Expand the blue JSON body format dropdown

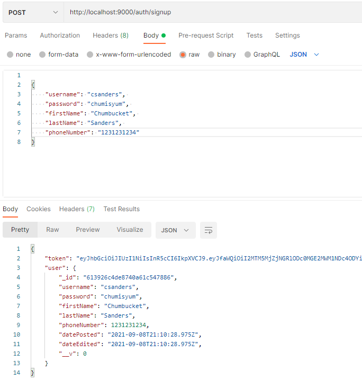coord(305,55)
